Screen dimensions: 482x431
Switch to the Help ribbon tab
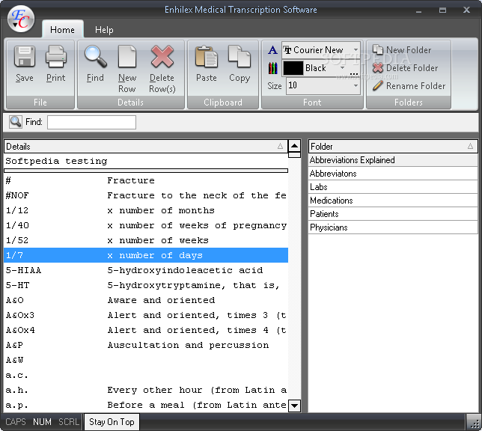pos(104,29)
